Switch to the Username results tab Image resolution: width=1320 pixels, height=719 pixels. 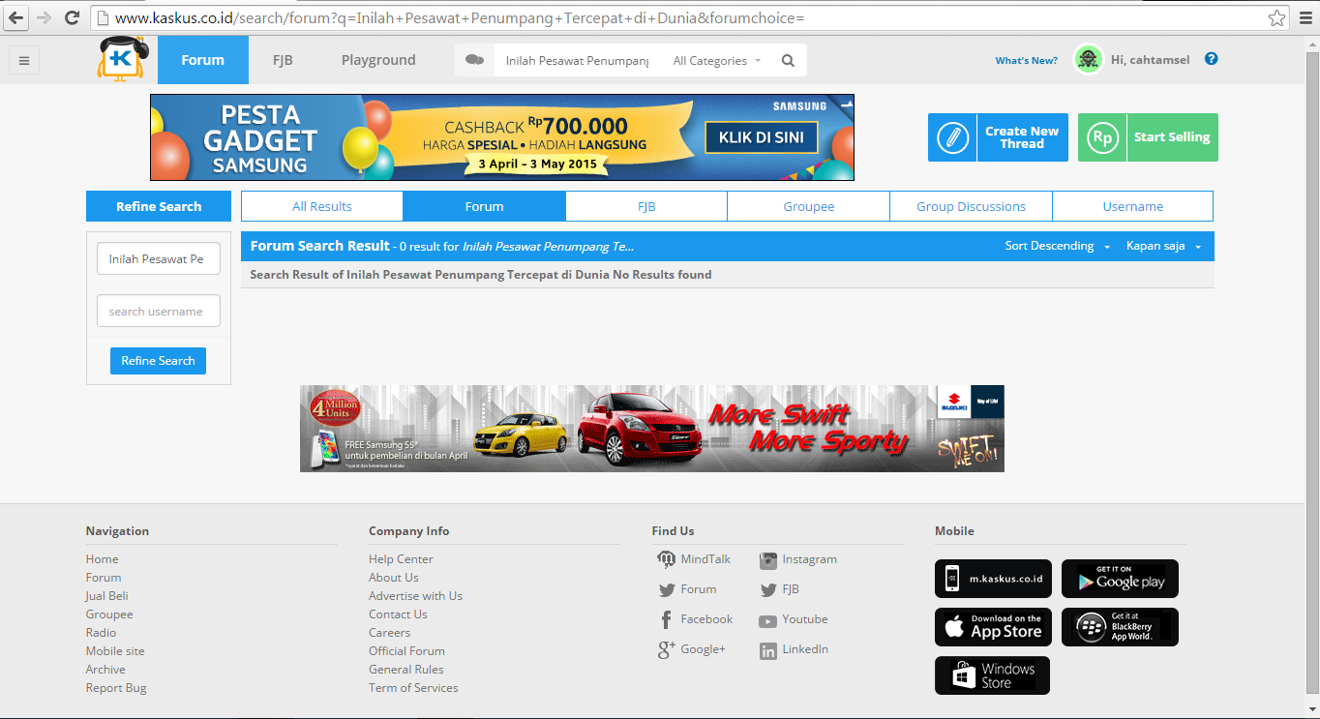pos(1132,206)
